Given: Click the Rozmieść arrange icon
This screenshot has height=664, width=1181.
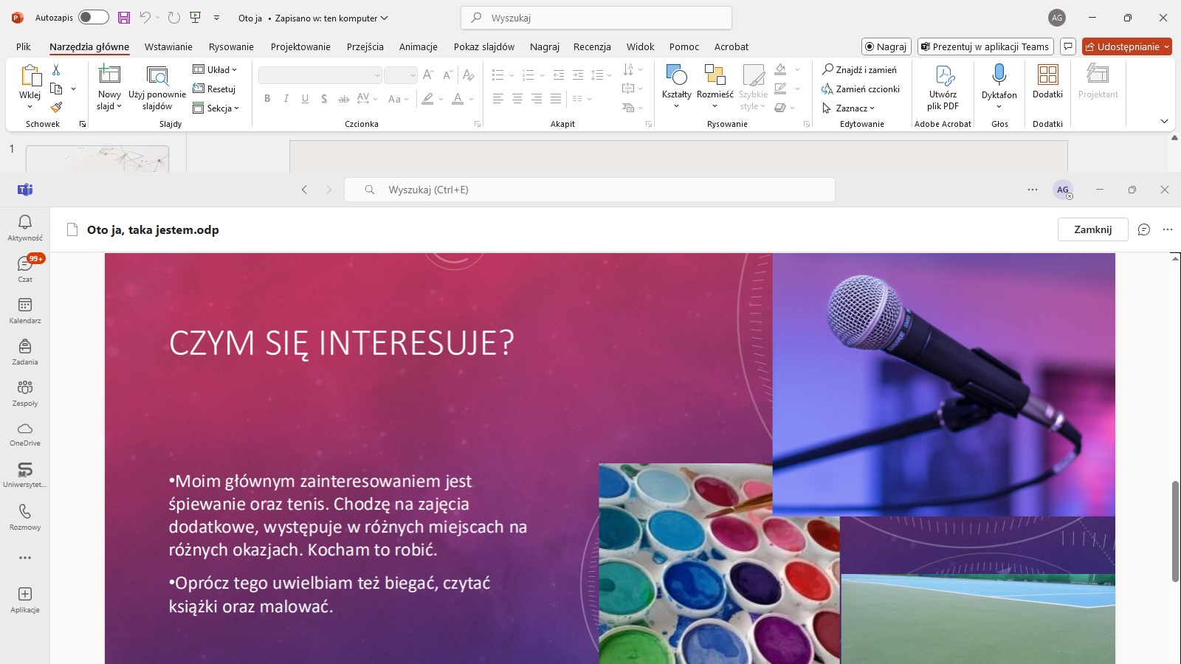Looking at the screenshot, I should tap(715, 75).
